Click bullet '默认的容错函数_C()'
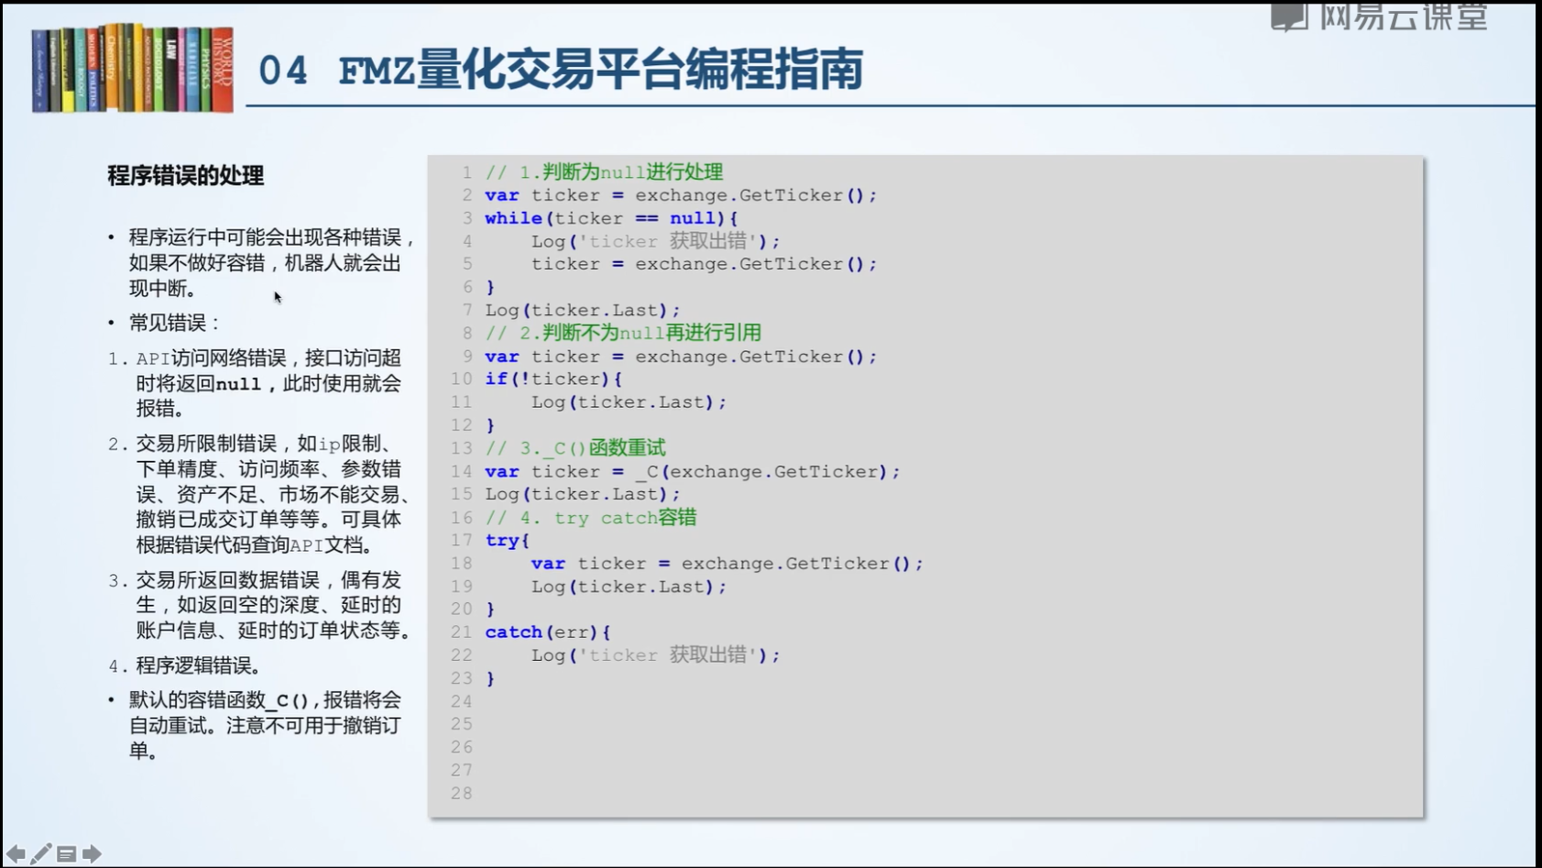Screen dimensions: 1542x868 [x=220, y=700]
